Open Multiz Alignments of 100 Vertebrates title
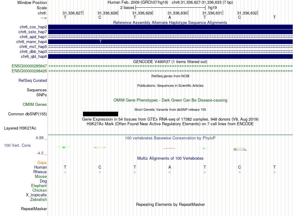 tap(170, 158)
